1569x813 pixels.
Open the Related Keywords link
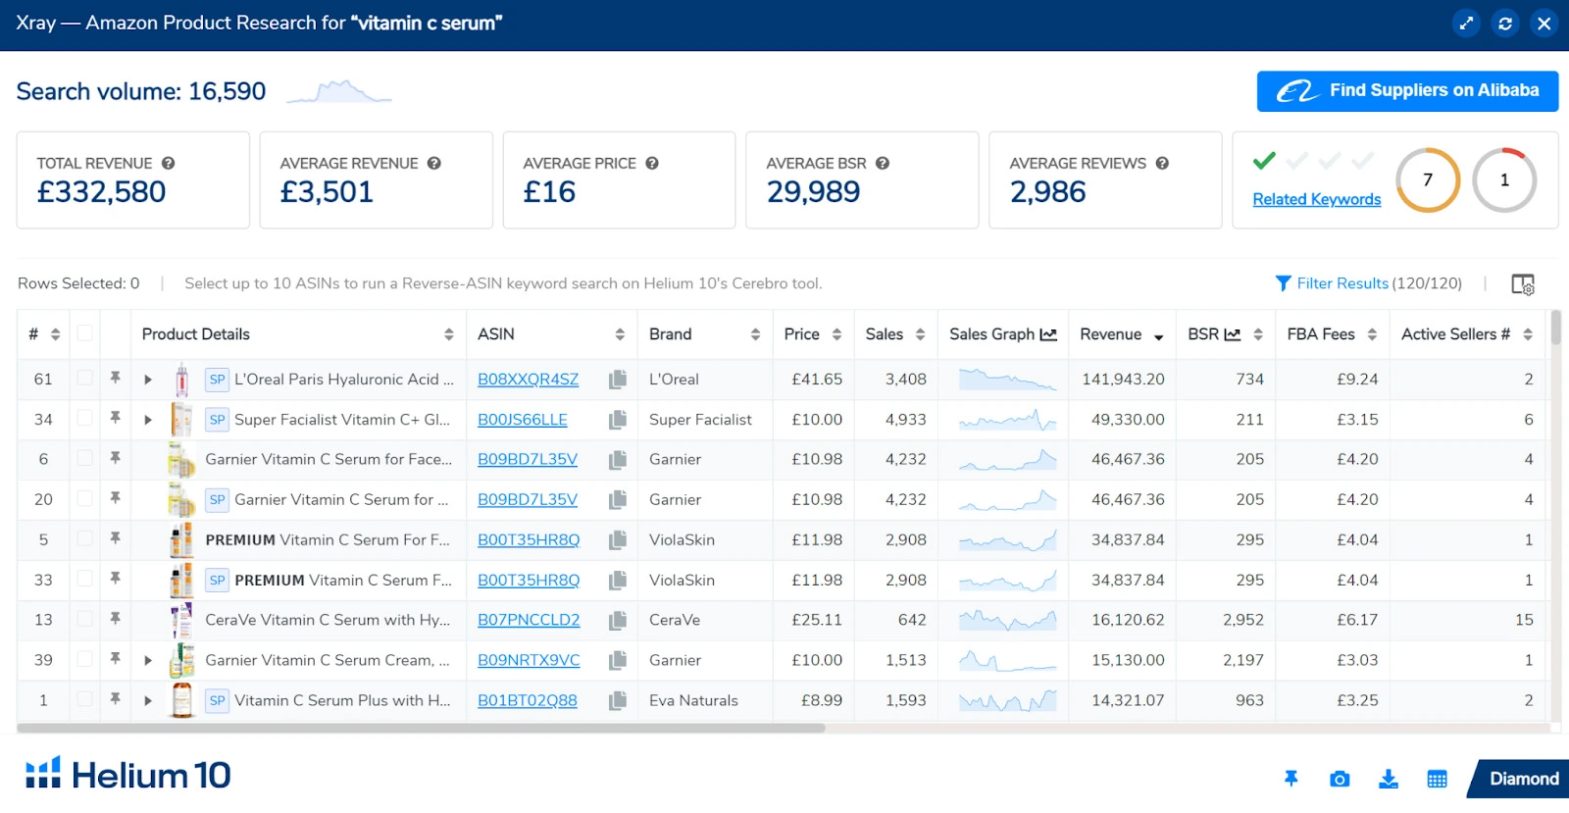coord(1316,199)
